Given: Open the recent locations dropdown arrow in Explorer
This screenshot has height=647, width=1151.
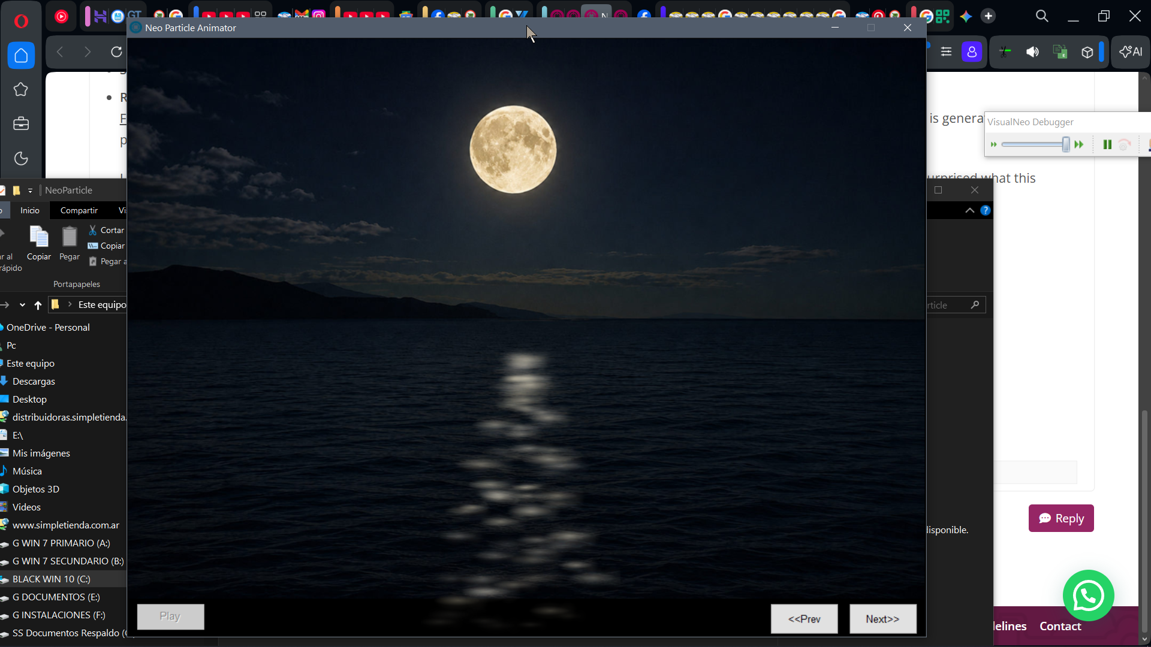Looking at the screenshot, I should click(22, 305).
